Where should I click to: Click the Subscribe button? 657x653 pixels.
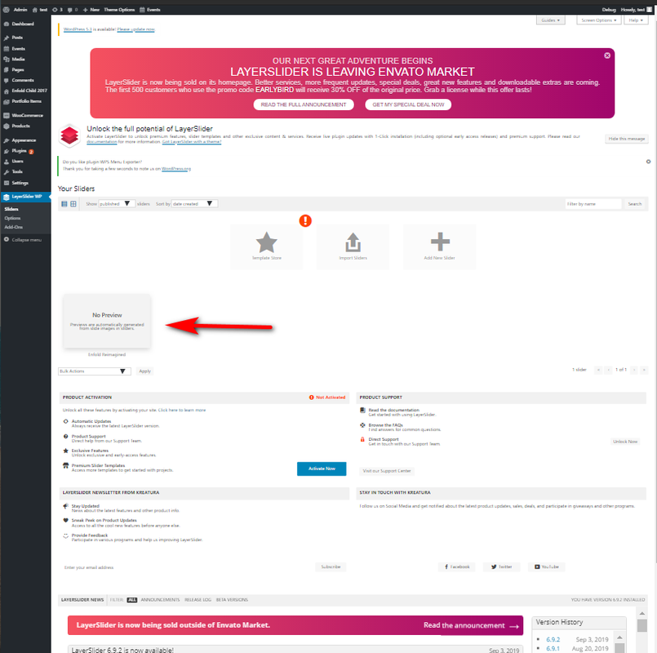pos(331,566)
